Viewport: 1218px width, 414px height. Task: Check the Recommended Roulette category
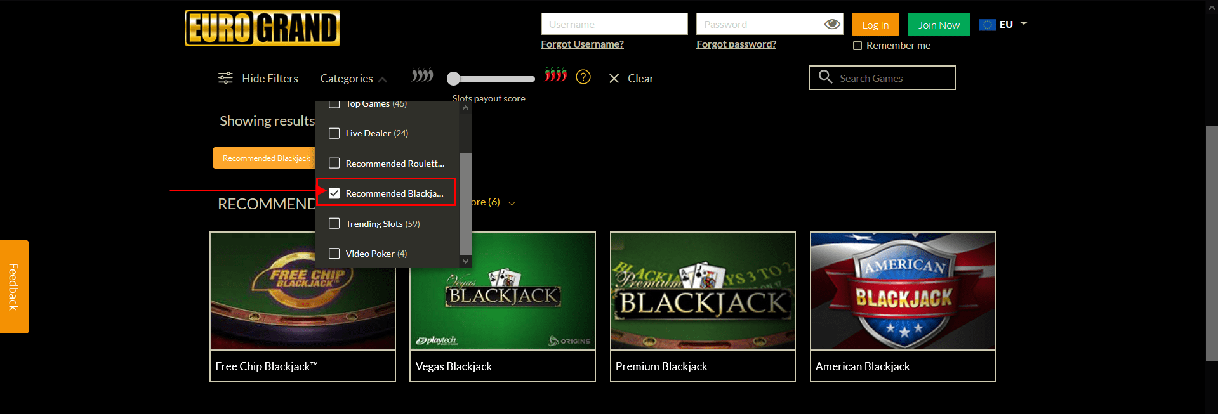coord(334,163)
